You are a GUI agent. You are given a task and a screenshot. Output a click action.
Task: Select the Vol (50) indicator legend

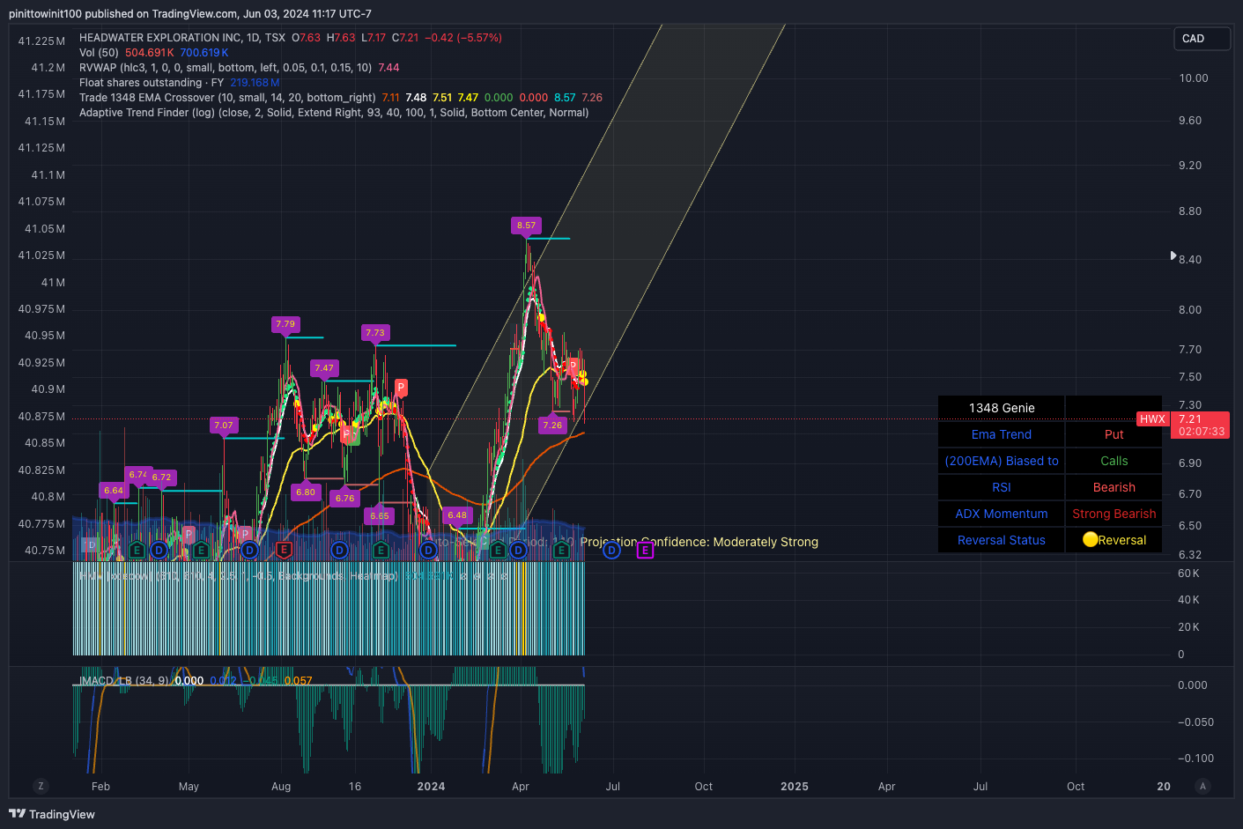click(99, 53)
